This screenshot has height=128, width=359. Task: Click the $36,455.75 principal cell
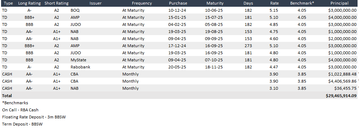[345, 88]
